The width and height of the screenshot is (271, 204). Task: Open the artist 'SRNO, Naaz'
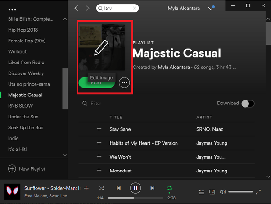click(210, 129)
